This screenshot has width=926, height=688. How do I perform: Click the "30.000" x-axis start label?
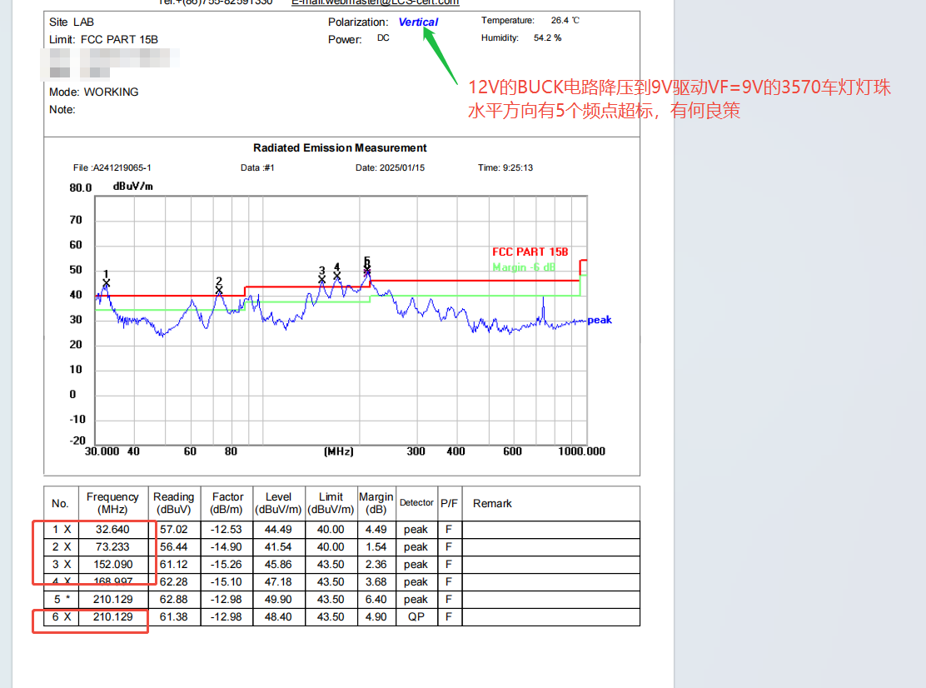102,451
